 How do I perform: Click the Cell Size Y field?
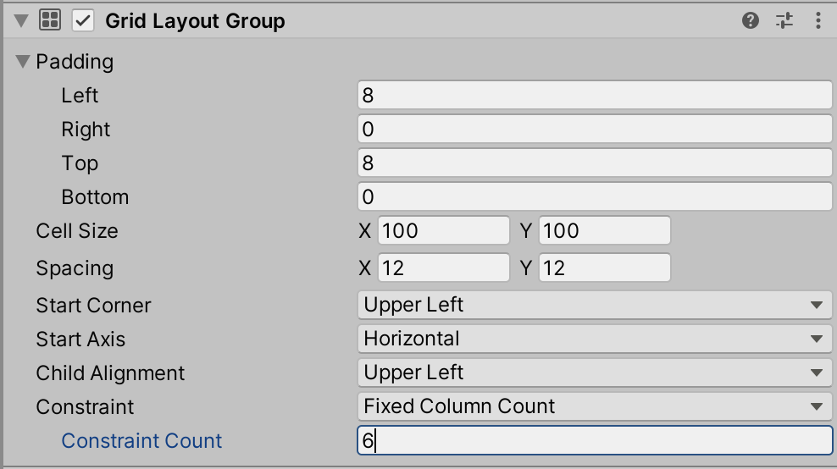click(x=604, y=231)
